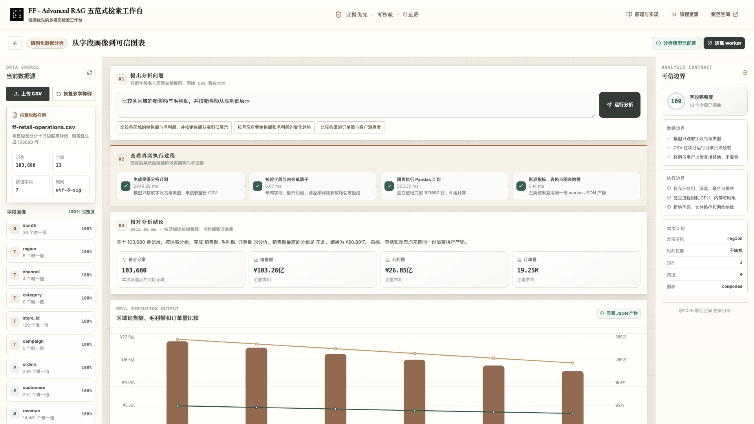Click the 100 field completeness ring
Screen dimensions: 754x424
pos(676,101)
